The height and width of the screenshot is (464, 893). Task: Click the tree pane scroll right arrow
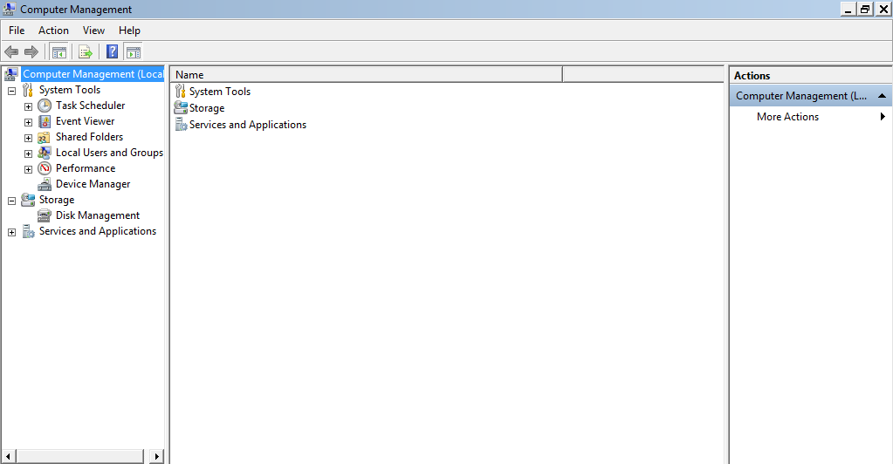[157, 457]
